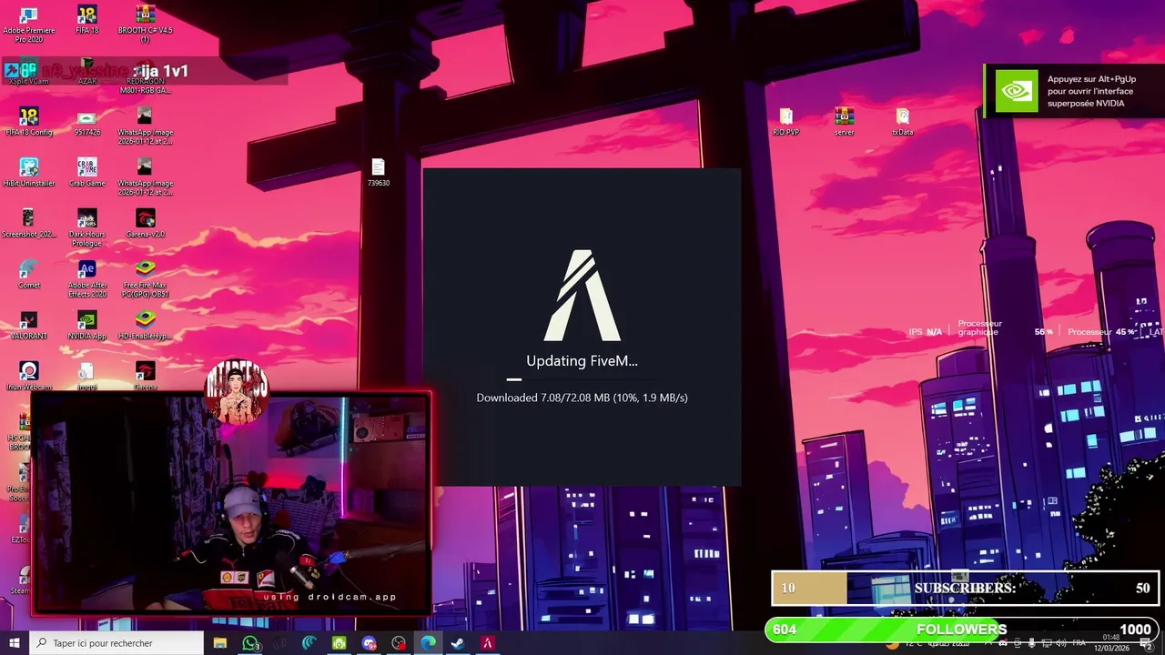Open the FIFA 18 Config shortcut

28,122
